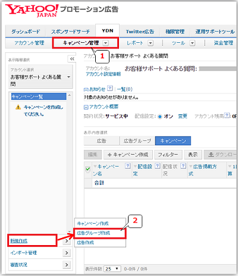
Task: Click help icon beside 配信状況 column
Action: pyautogui.click(x=183, y=166)
